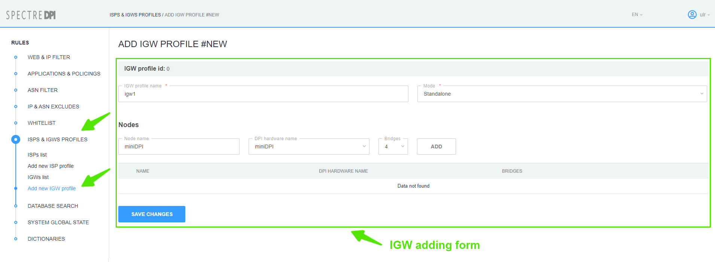Click the ISPS & IGWS PROFILES active bullet icon
Screen dimensions: 715x262
click(16, 139)
